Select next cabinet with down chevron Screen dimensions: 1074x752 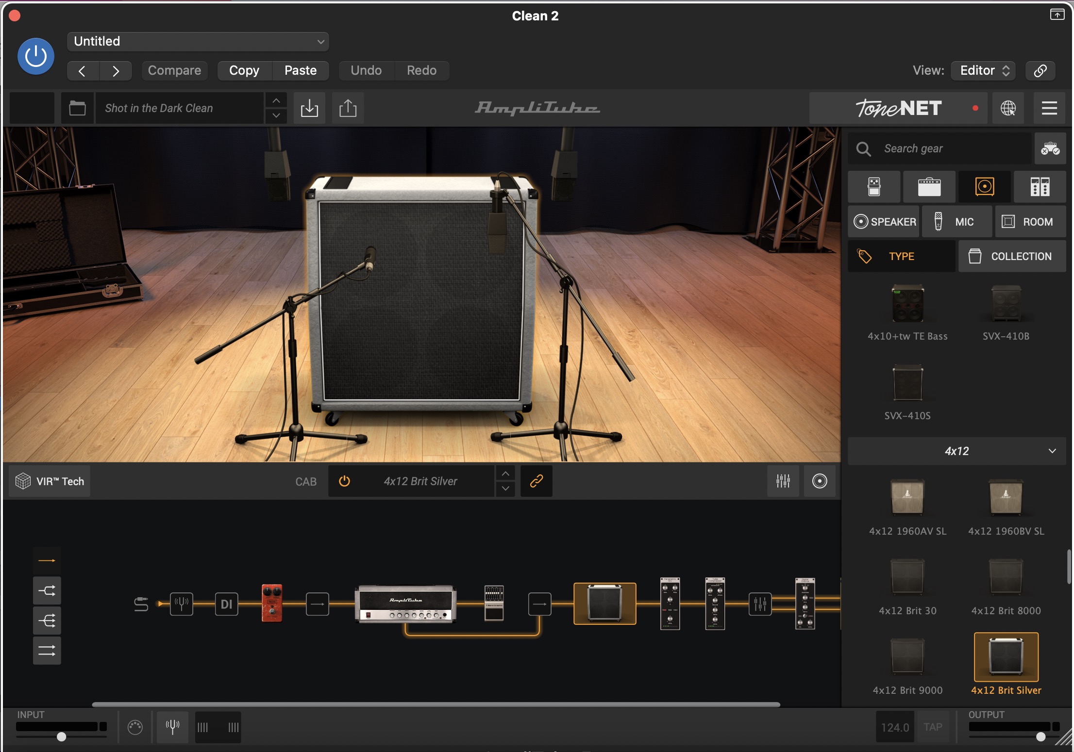(x=505, y=489)
